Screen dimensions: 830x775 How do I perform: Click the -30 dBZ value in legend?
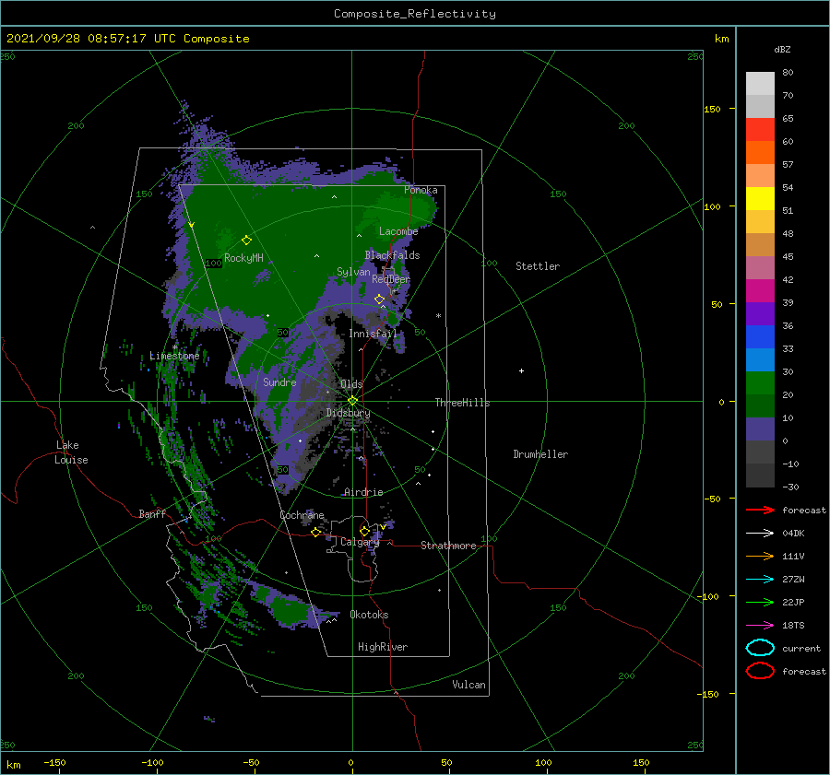(790, 487)
